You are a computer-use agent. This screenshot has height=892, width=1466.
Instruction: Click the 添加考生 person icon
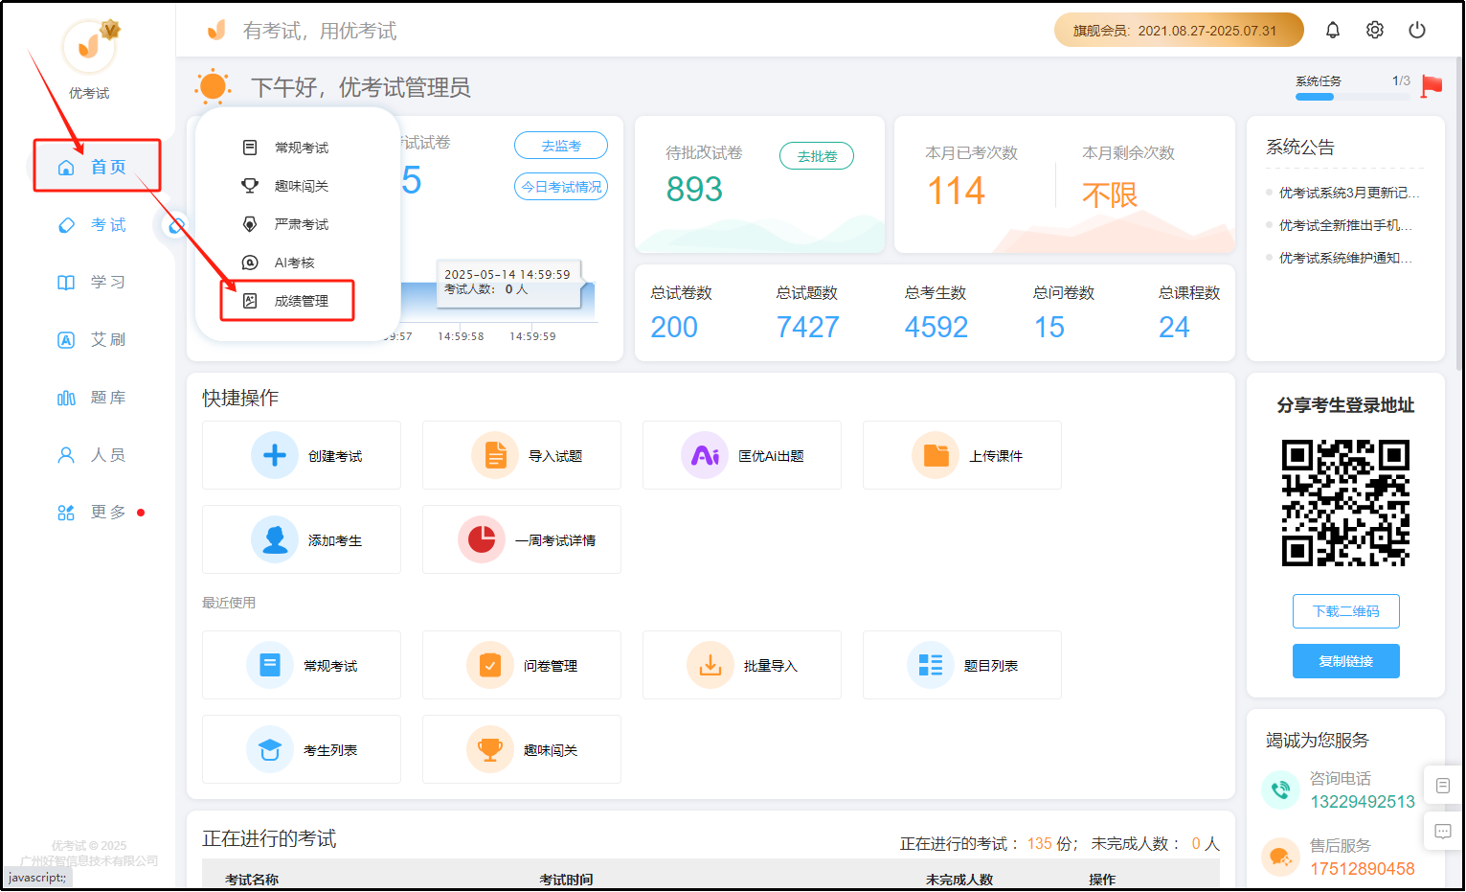(275, 539)
